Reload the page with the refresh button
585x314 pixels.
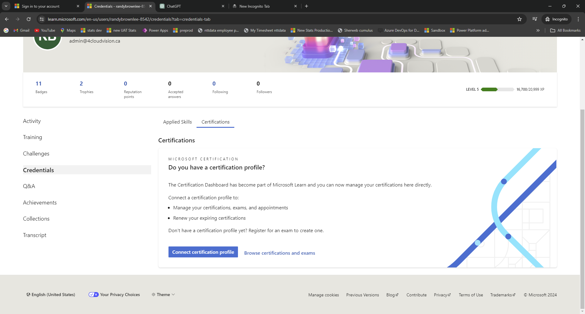(x=28, y=19)
